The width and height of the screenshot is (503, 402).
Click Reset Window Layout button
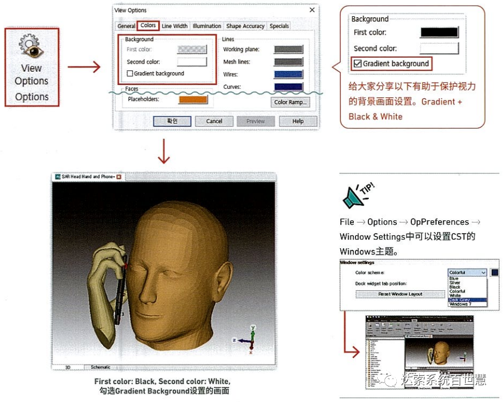pyautogui.click(x=400, y=294)
